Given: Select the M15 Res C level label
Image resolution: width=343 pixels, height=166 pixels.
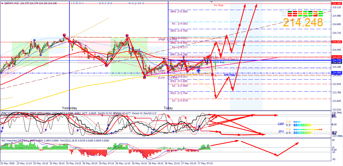Looking at the screenshot, I should point(231,59).
